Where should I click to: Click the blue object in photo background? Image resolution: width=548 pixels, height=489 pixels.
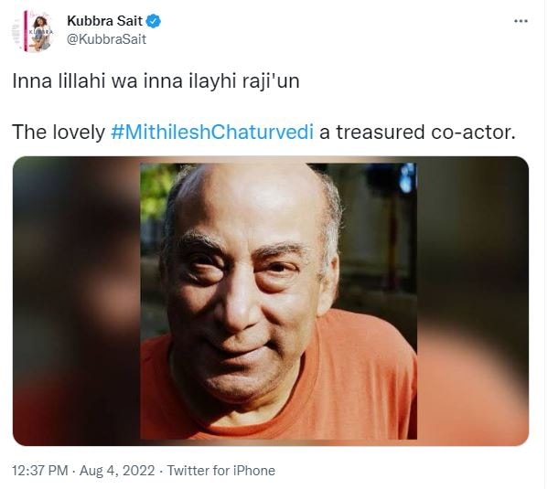[x=407, y=179]
